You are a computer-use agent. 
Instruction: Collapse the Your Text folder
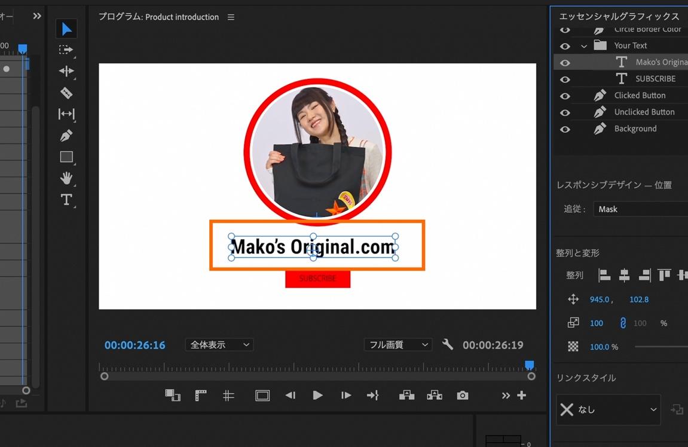[583, 46]
